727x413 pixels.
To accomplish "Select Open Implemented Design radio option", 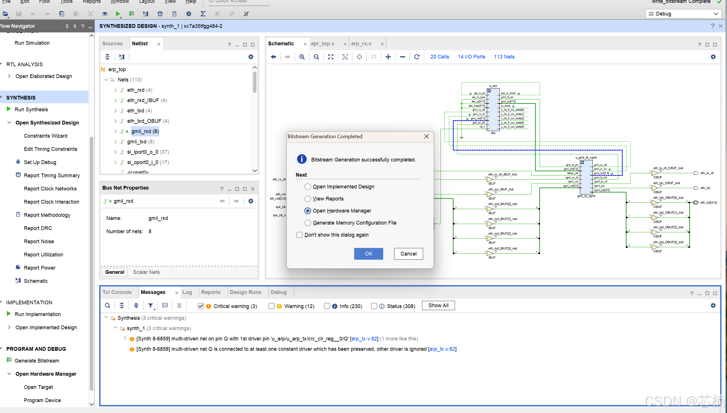I will (x=307, y=187).
